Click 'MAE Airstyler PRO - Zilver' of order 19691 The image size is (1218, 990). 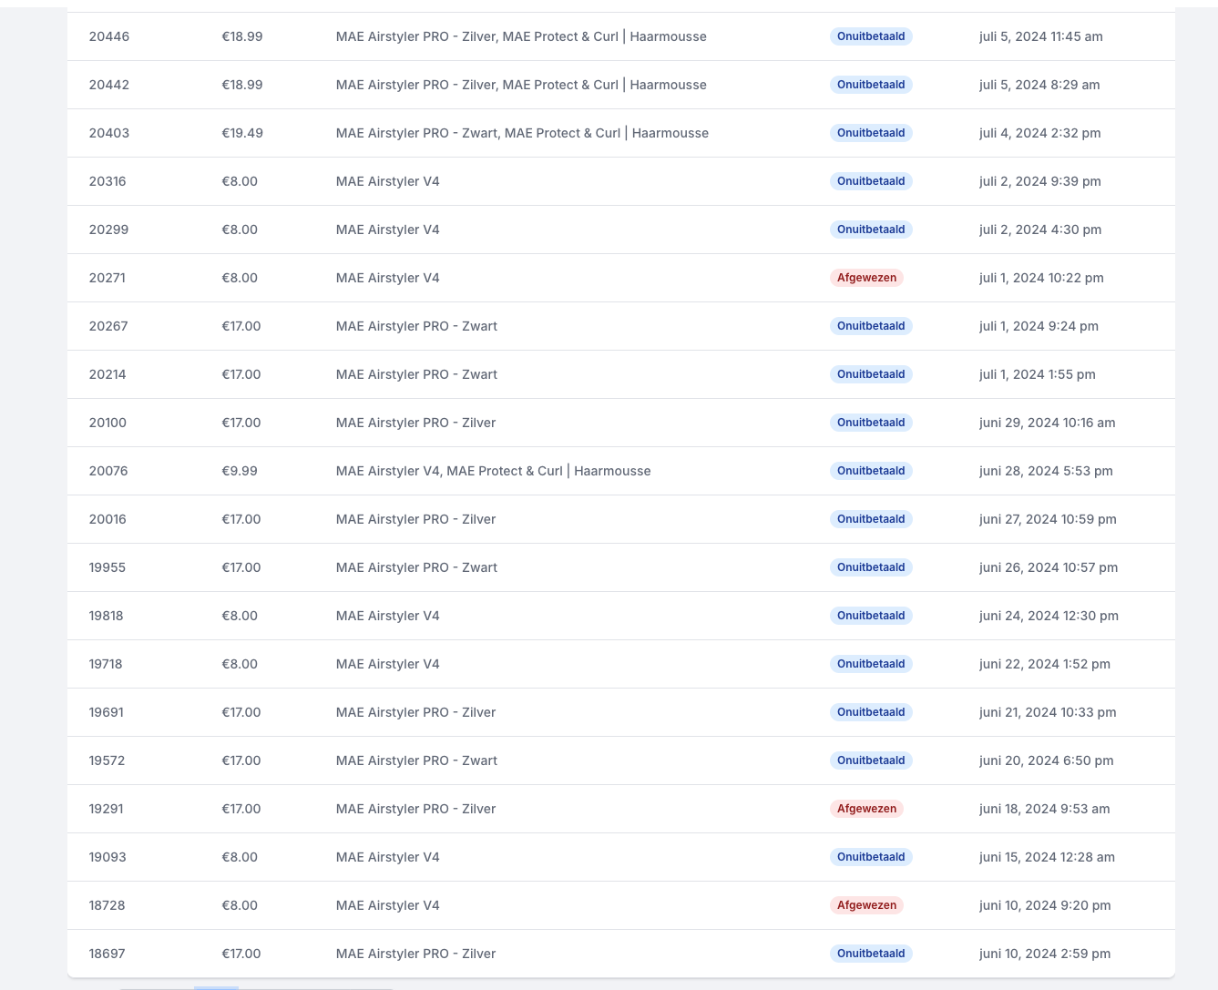point(415,712)
